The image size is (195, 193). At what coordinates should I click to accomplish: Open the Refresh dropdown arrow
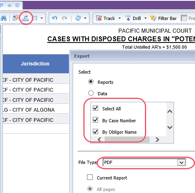(85, 18)
